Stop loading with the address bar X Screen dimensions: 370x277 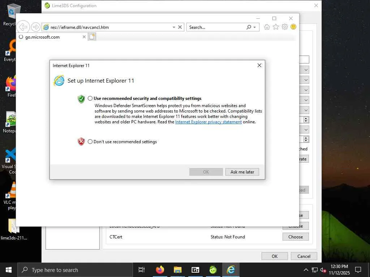180,27
